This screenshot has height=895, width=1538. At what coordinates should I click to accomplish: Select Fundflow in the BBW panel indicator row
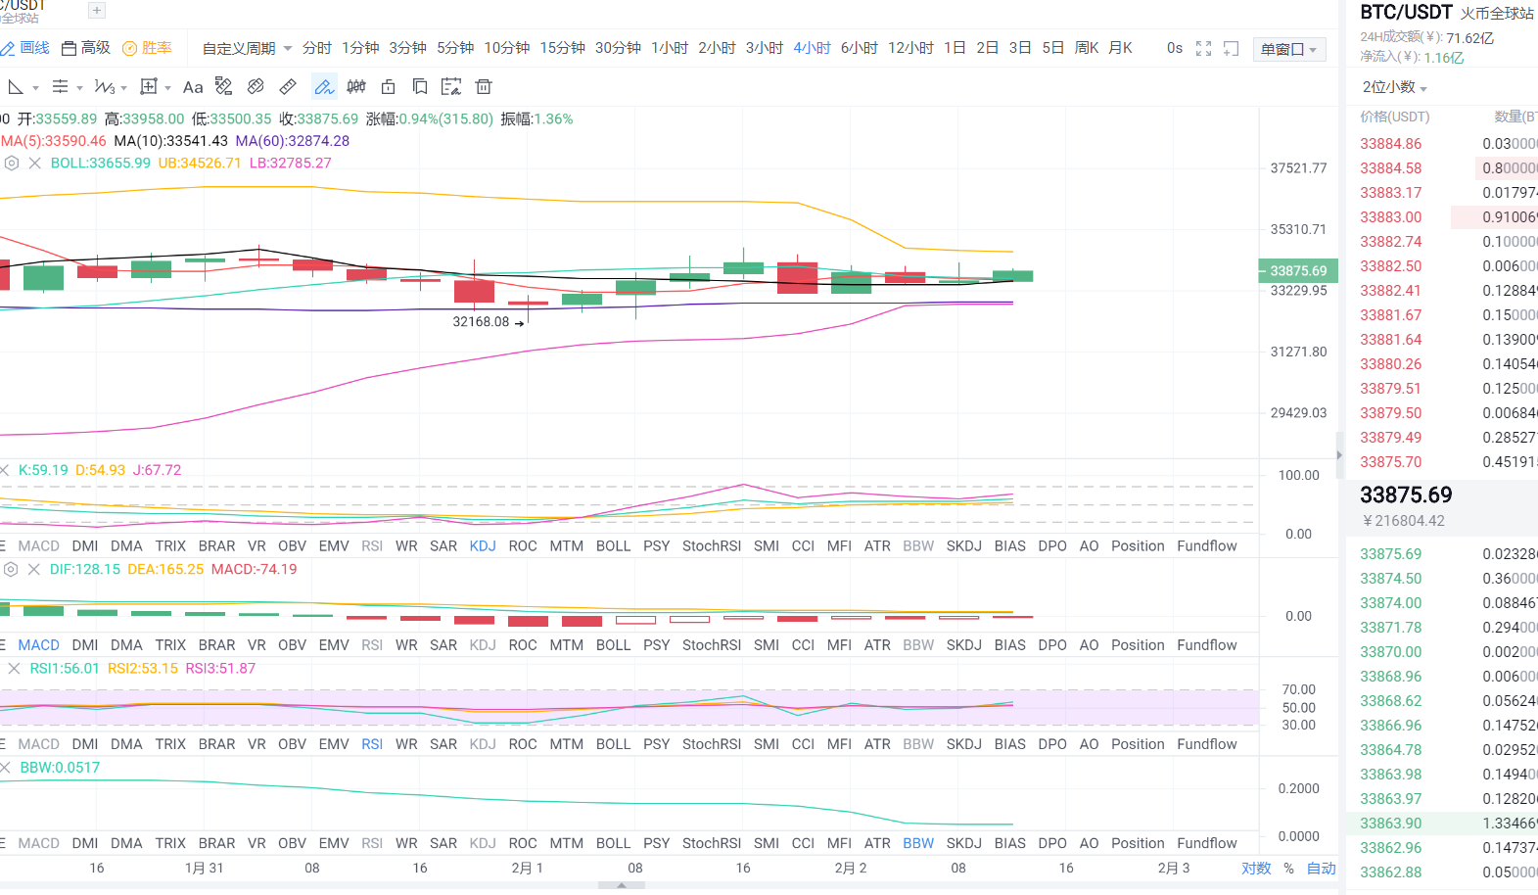[1207, 843]
